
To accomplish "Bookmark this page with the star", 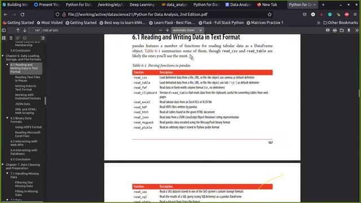I will (x=270, y=15).
